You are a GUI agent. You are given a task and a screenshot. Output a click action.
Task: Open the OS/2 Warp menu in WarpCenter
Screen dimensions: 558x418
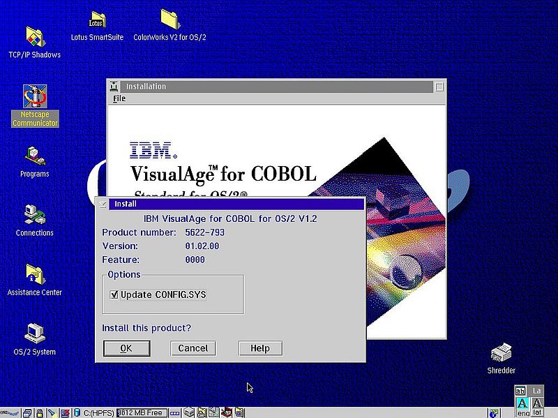[10, 413]
